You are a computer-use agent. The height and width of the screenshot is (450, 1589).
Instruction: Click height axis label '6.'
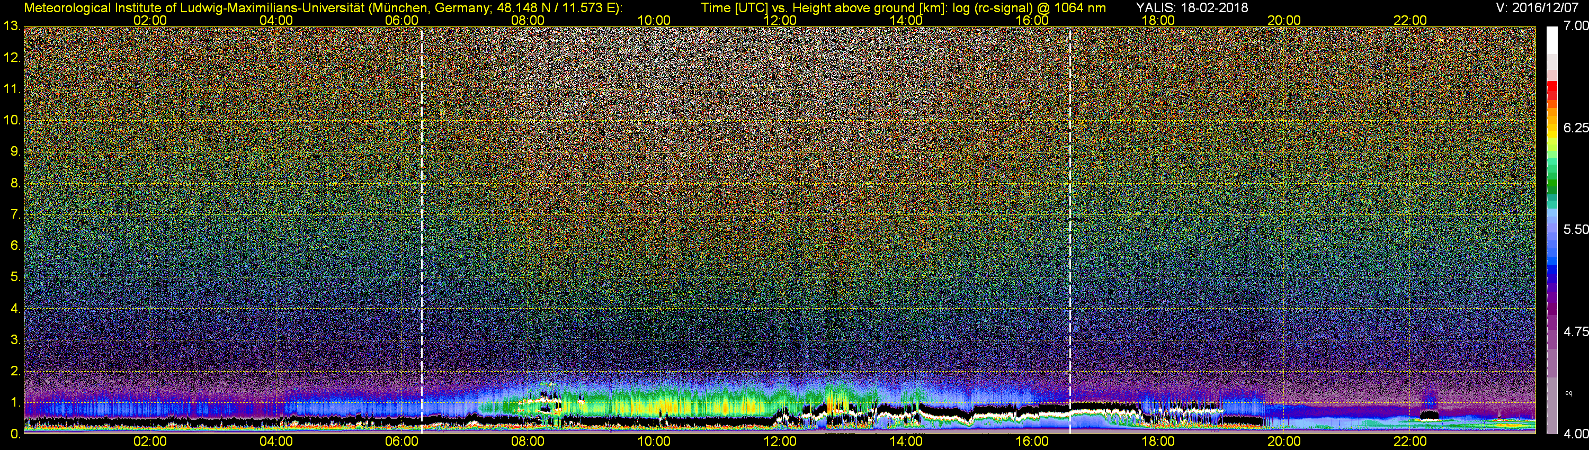tap(15, 245)
